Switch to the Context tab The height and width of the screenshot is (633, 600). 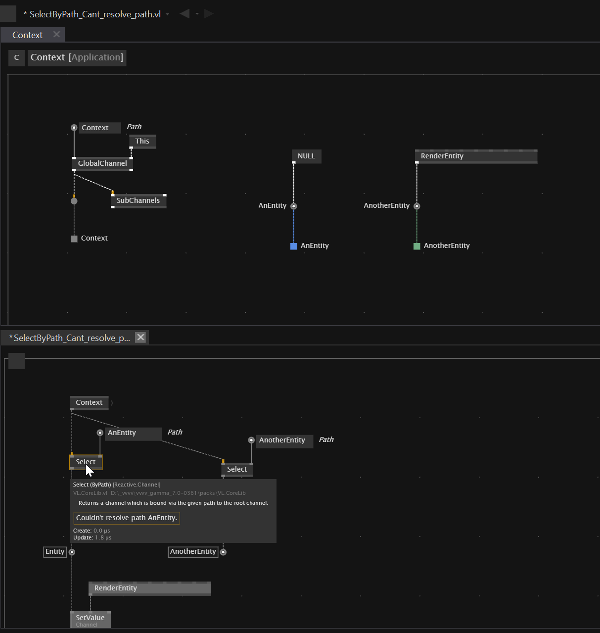[27, 35]
